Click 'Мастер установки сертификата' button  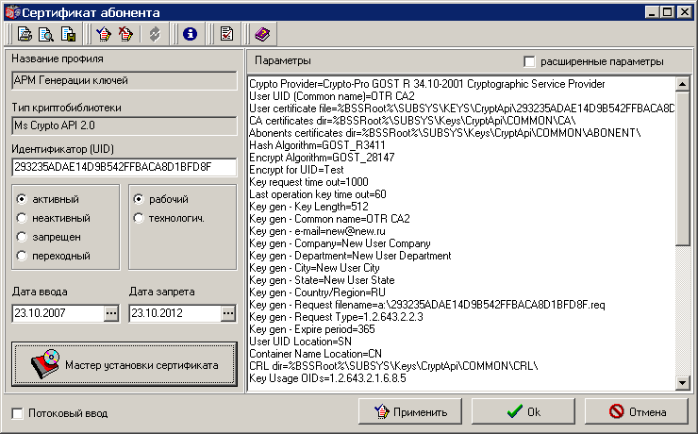[x=125, y=364]
